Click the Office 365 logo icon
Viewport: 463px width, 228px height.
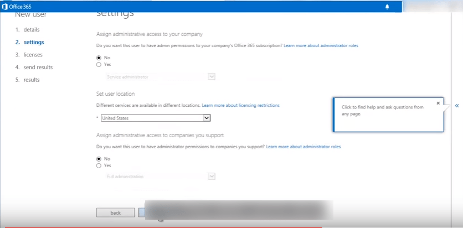coord(5,7)
